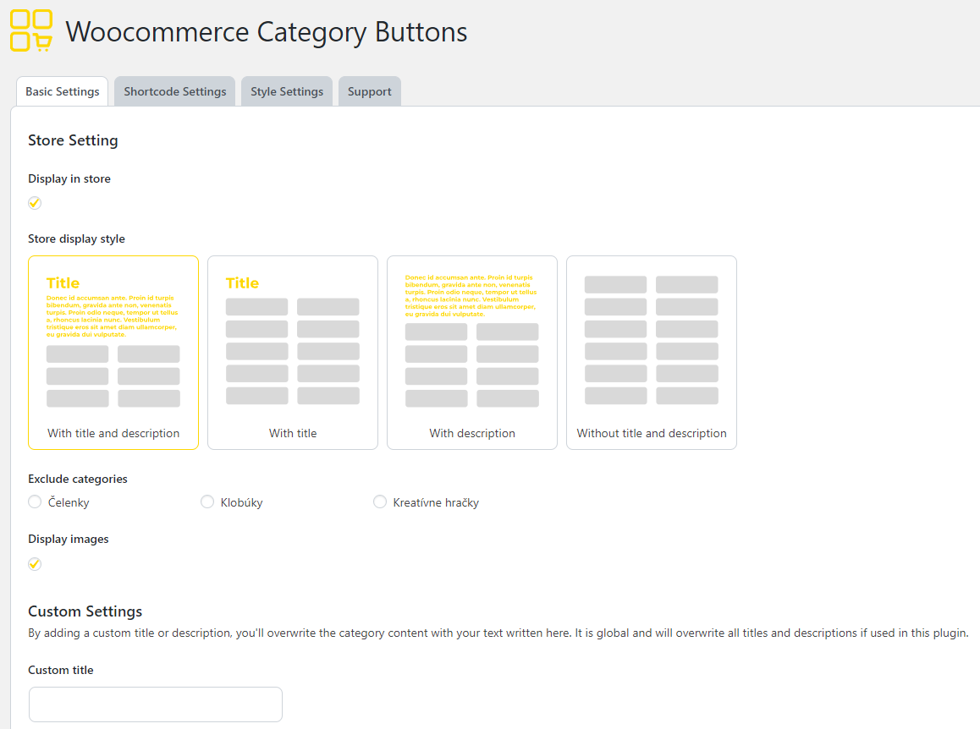Click the Store display style label
980x729 pixels.
pyautogui.click(x=76, y=238)
